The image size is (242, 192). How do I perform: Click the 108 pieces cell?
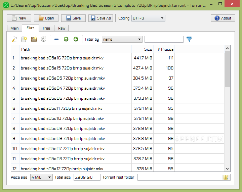click(164, 68)
